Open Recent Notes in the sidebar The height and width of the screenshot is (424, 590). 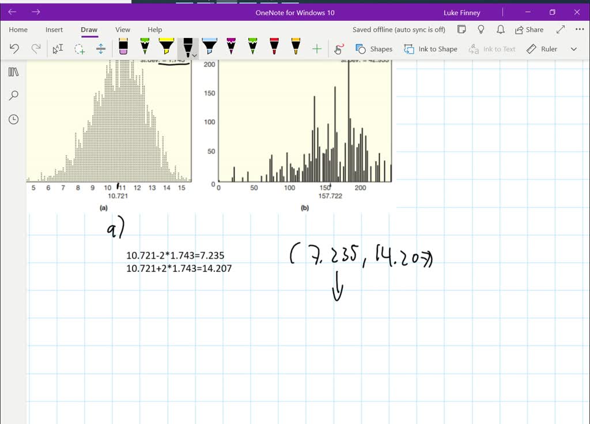(13, 119)
